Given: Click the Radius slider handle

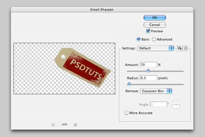Looking at the screenshot, I should 129,84.
